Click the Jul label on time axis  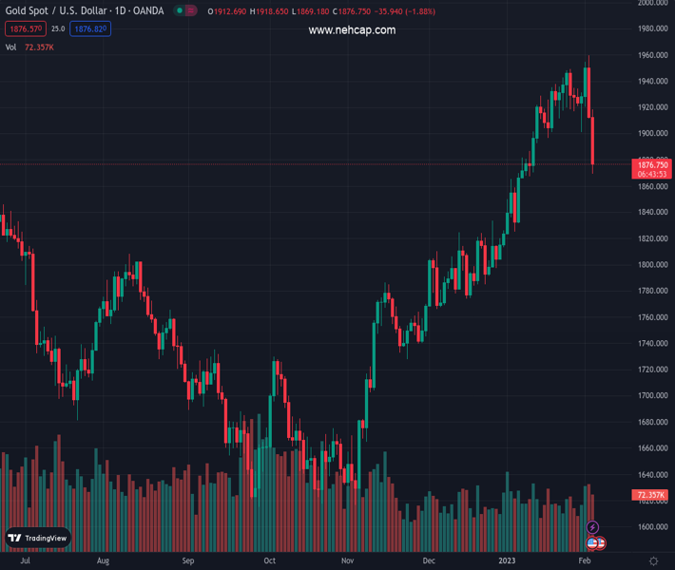(26, 561)
